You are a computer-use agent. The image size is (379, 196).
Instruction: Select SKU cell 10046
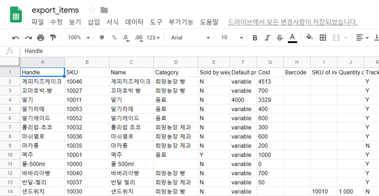click(x=87, y=82)
